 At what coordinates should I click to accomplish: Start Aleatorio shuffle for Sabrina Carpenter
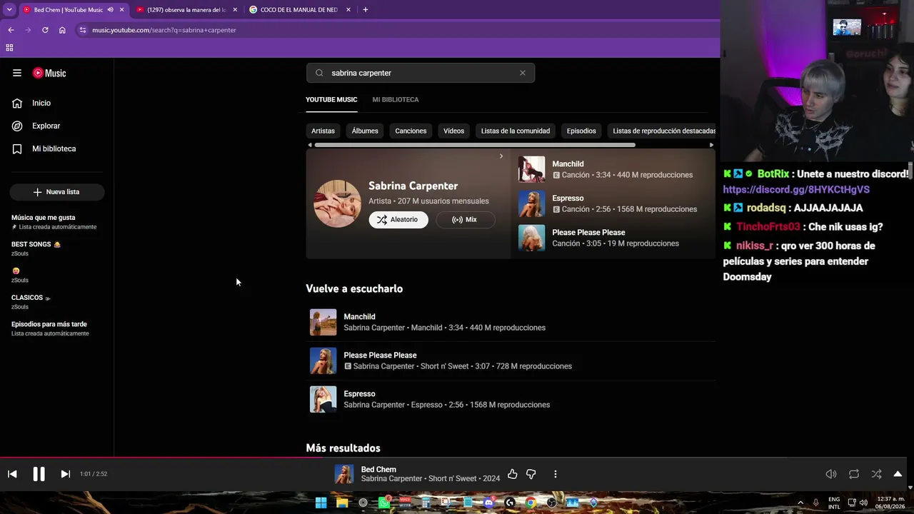[398, 220]
